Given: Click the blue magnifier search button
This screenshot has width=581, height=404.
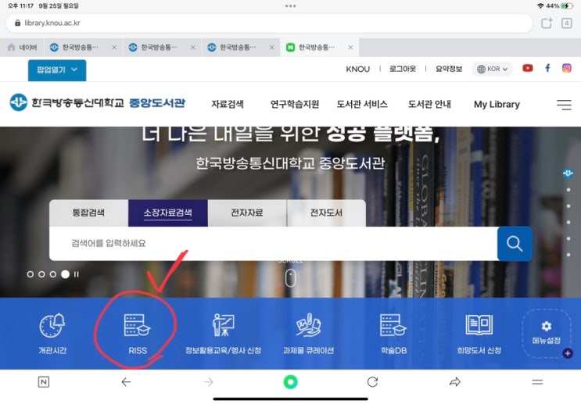Looking at the screenshot, I should coord(515,244).
